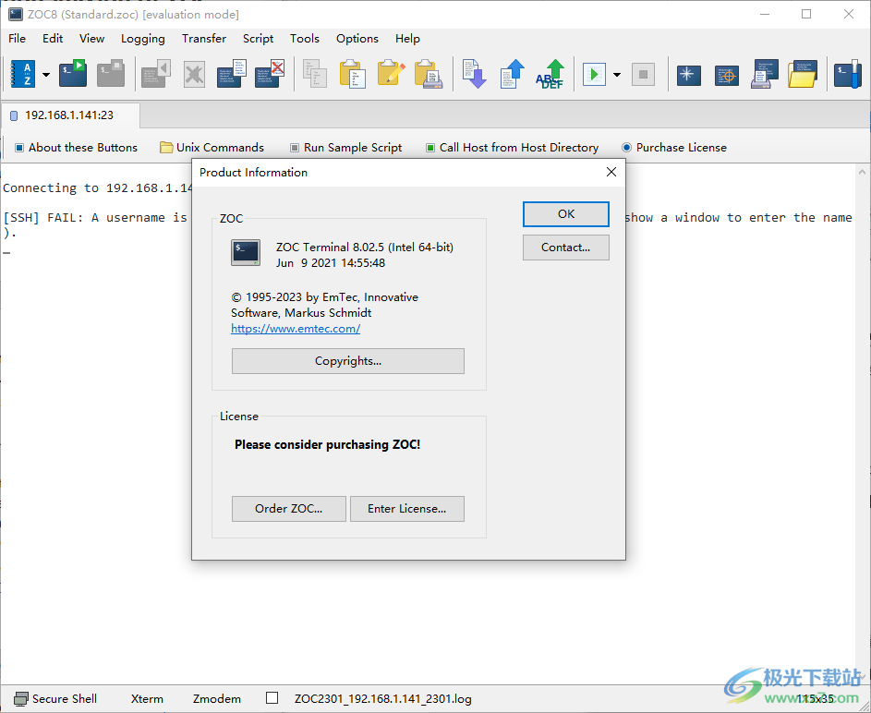Click the stacked text-pages toolbar icon

point(232,74)
